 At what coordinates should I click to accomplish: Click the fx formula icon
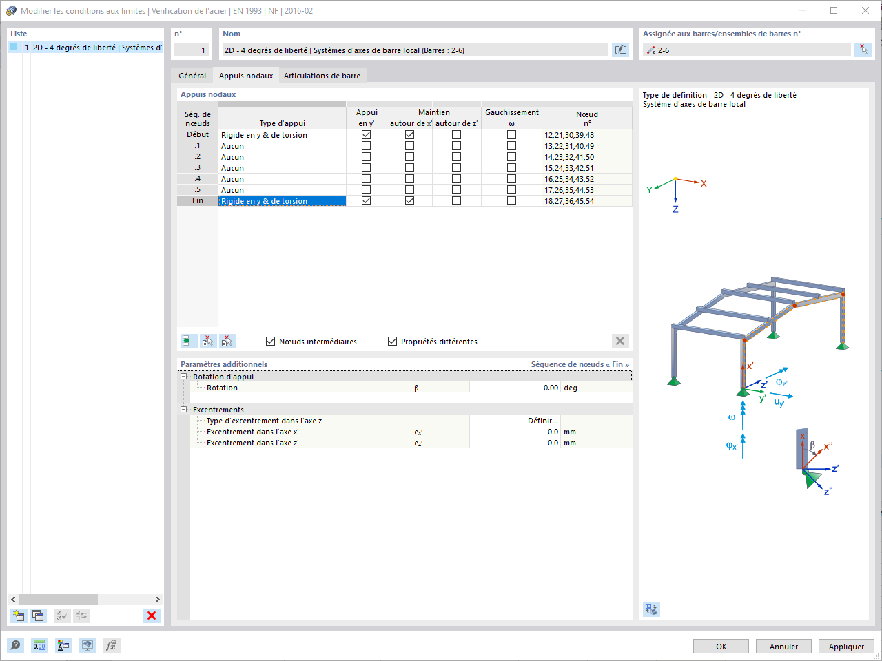[x=112, y=645]
